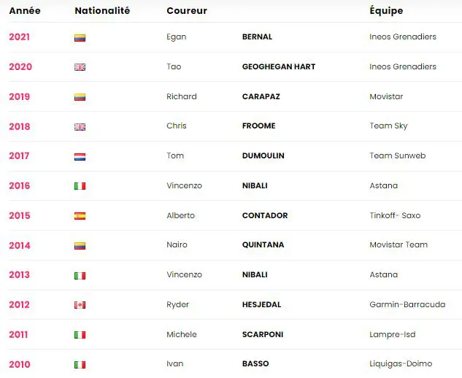Open the 2021 year link

click(x=20, y=37)
